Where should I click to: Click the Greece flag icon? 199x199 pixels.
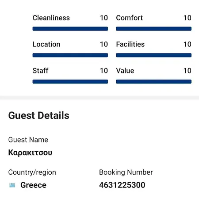[x=12, y=185]
